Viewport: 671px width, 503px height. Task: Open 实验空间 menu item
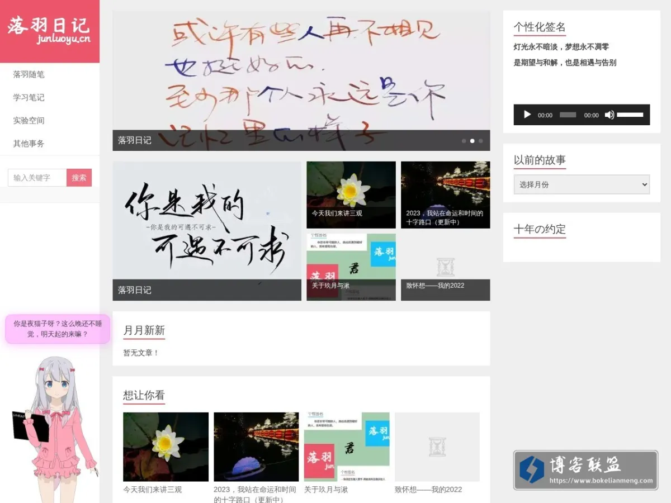(29, 120)
